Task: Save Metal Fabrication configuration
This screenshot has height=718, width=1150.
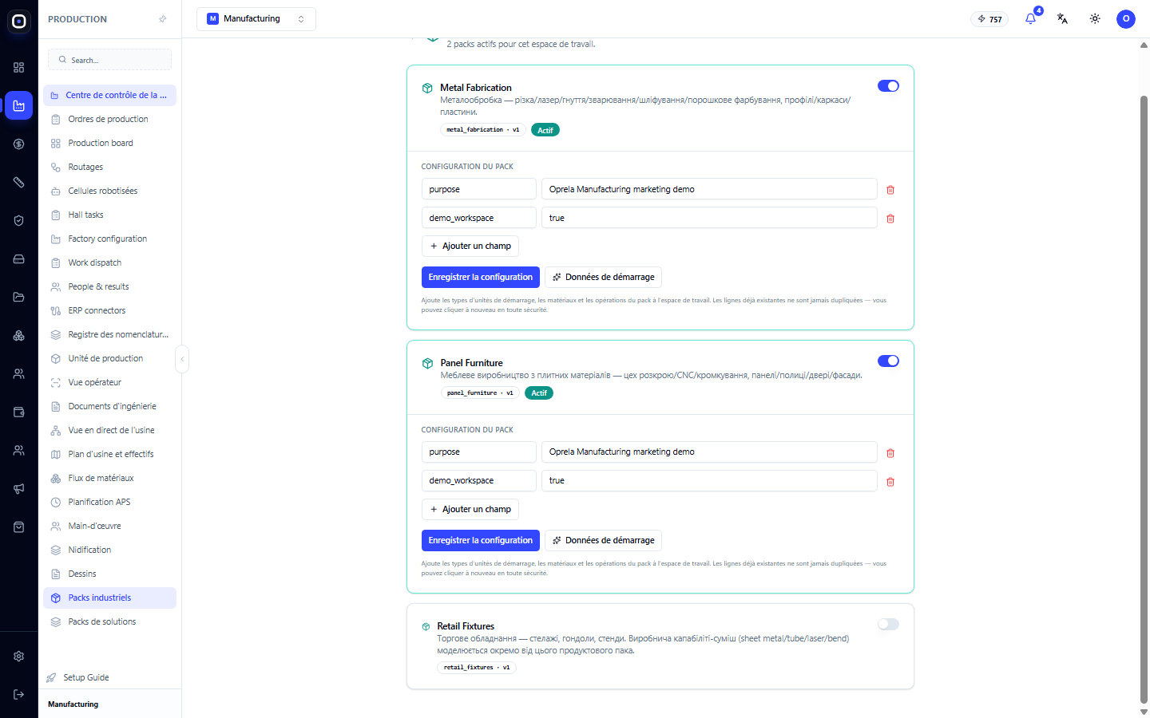Action: (481, 277)
